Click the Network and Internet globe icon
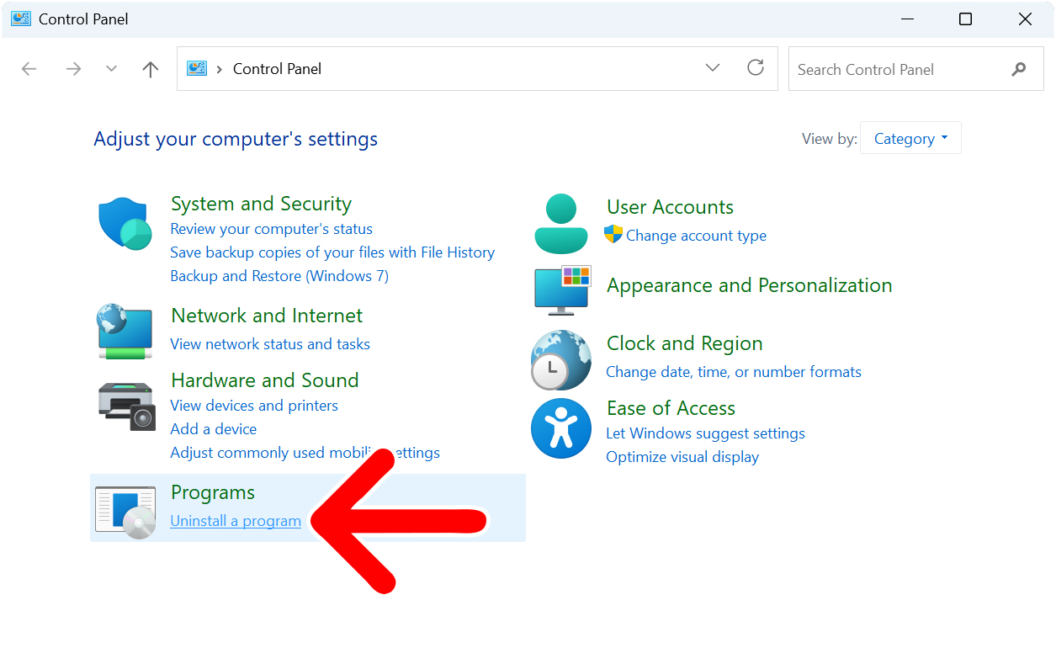Image resolution: width=1056 pixels, height=648 pixels. (x=125, y=331)
